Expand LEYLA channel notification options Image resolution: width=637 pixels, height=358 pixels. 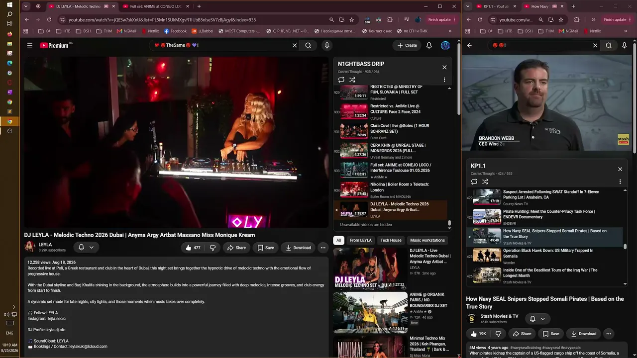coord(86,247)
